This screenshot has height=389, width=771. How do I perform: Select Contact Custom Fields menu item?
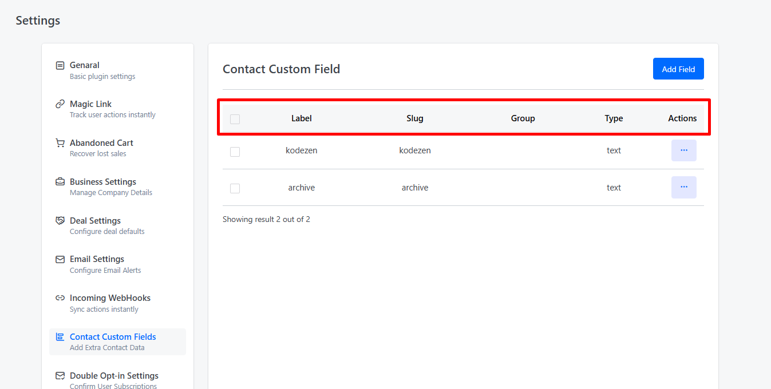tap(118, 342)
